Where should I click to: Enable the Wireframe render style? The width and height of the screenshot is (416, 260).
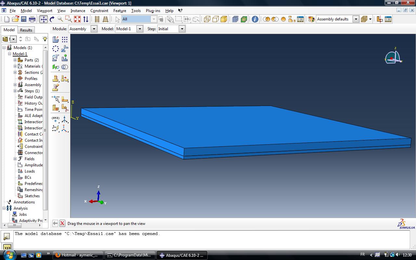tap(207, 19)
